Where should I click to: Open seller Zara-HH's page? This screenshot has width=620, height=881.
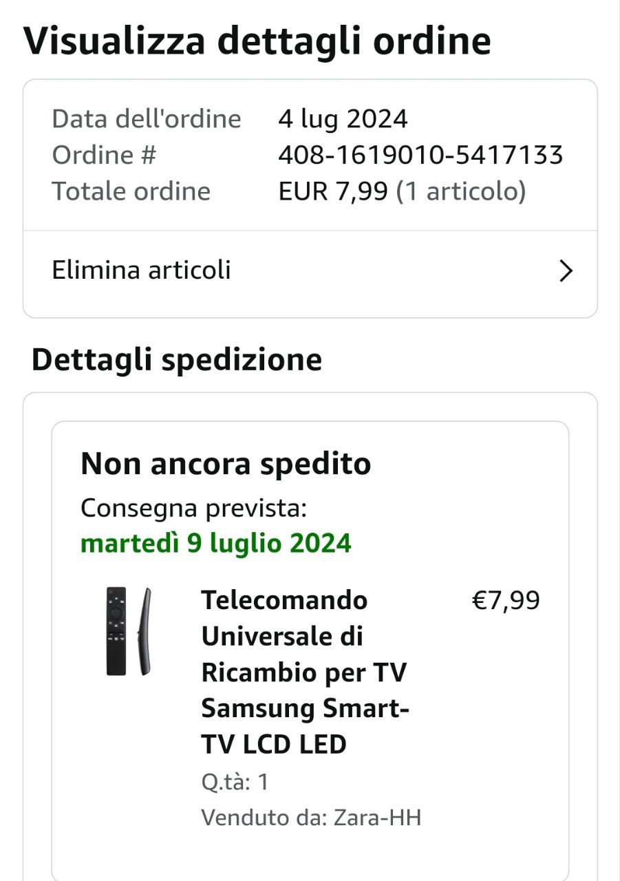377,818
